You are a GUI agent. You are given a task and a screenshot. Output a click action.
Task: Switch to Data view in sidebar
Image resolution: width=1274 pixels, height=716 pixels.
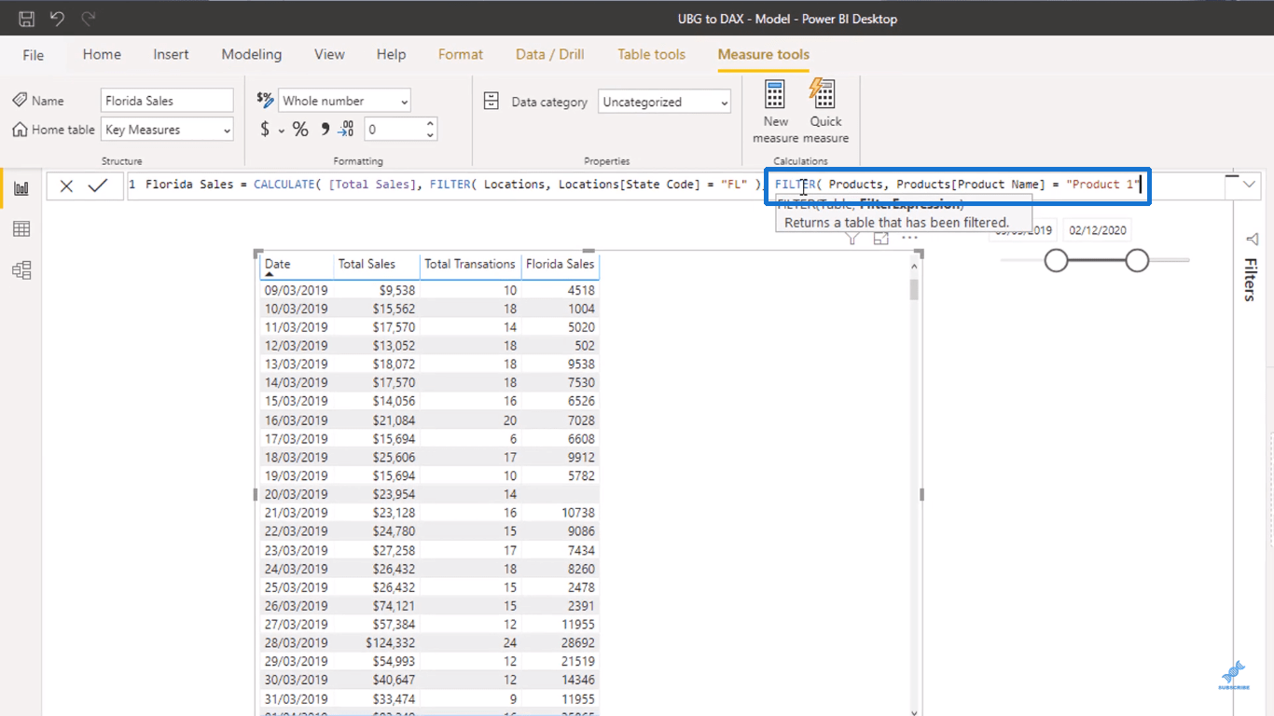(21, 229)
